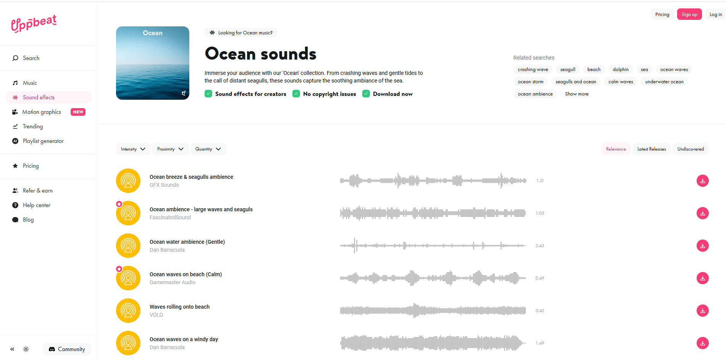Open the Help center page

pyautogui.click(x=36, y=205)
